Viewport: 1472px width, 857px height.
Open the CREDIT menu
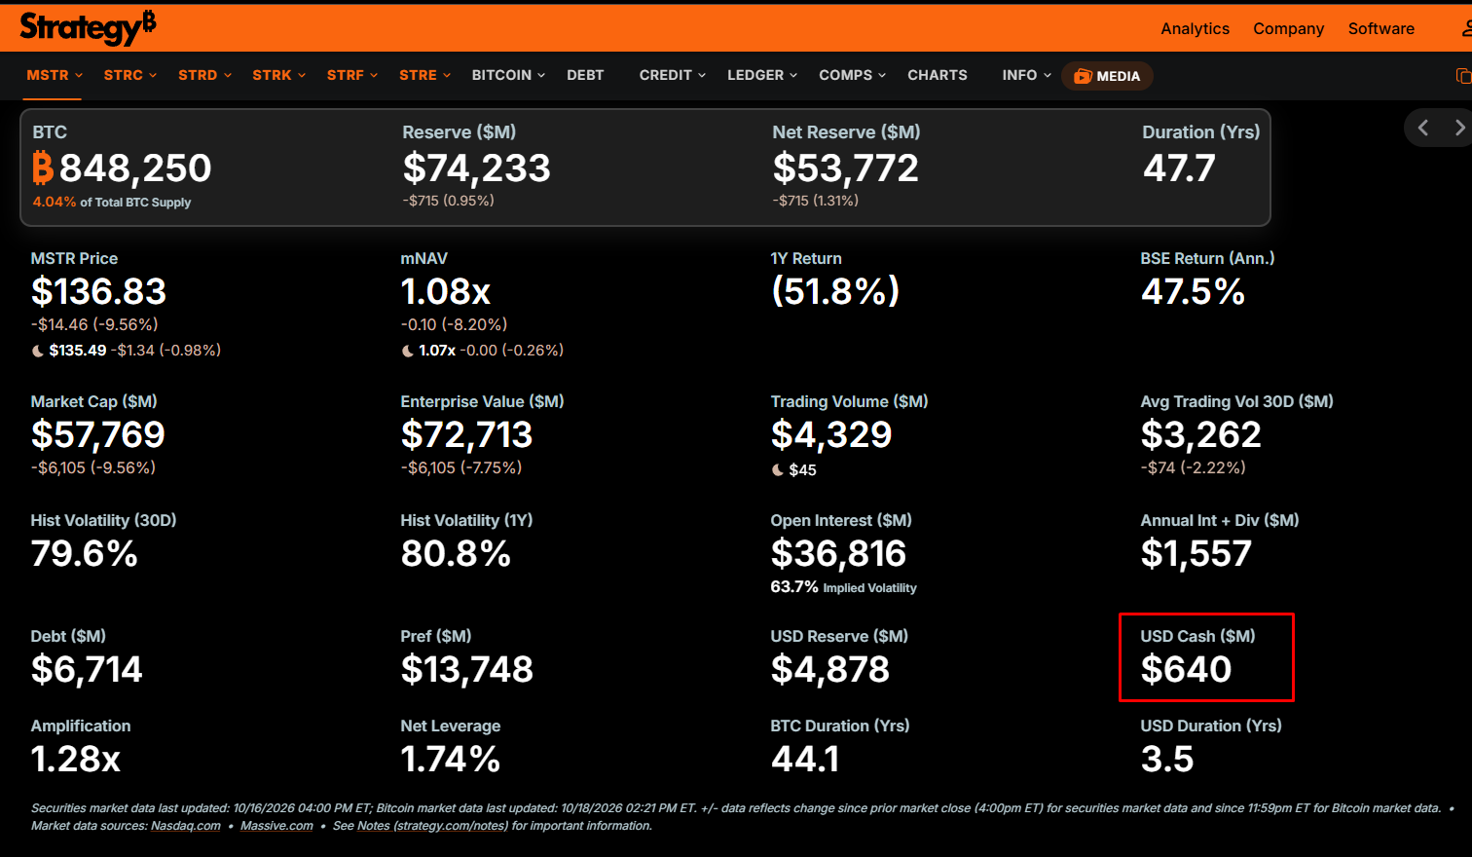tap(673, 75)
